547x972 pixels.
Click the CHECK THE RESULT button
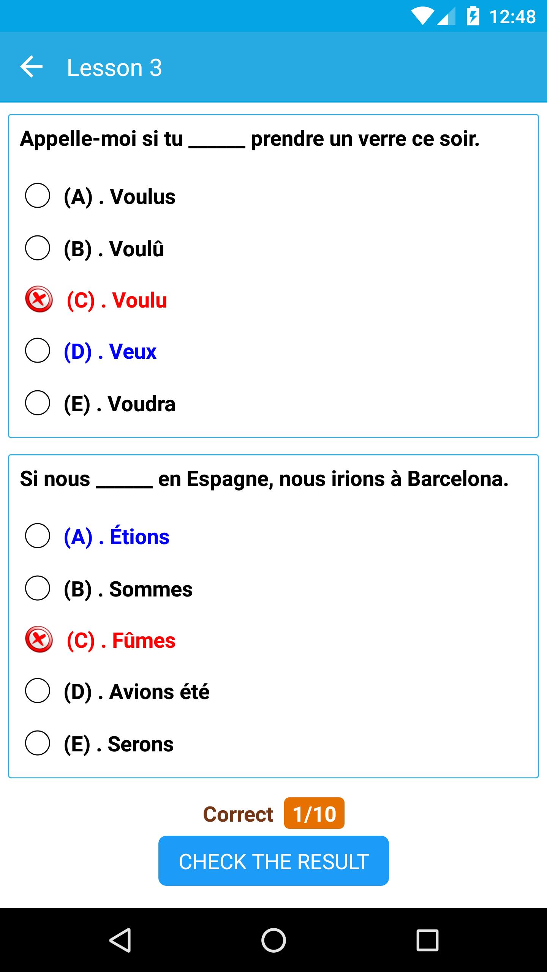pyautogui.click(x=273, y=861)
